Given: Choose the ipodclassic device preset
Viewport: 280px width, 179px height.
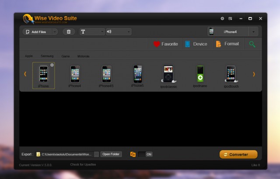Looking at the screenshot, I should click(168, 76).
